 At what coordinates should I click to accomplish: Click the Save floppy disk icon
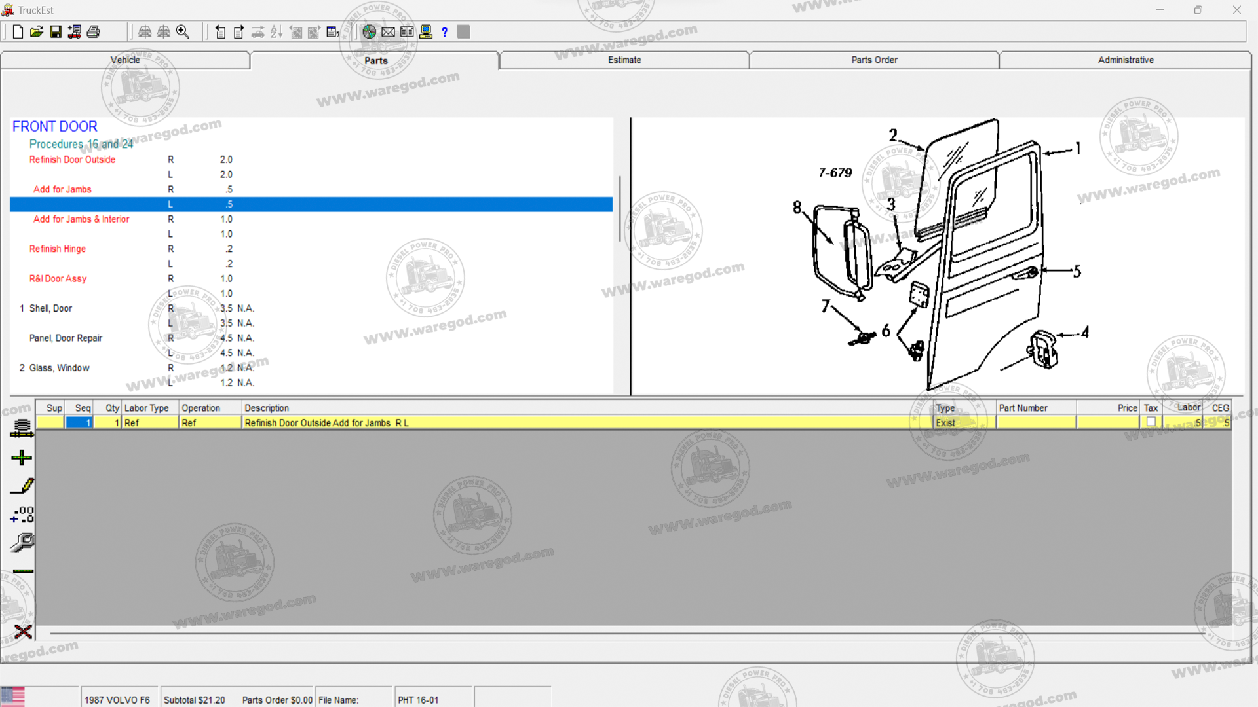tap(56, 32)
